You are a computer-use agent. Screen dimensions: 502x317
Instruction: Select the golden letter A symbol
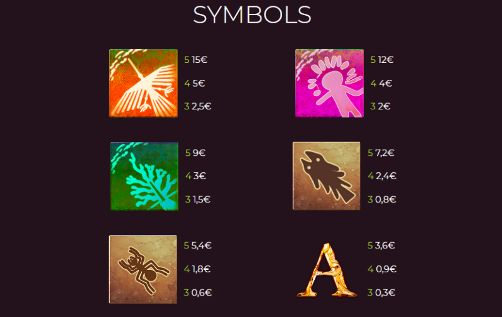tap(327, 270)
